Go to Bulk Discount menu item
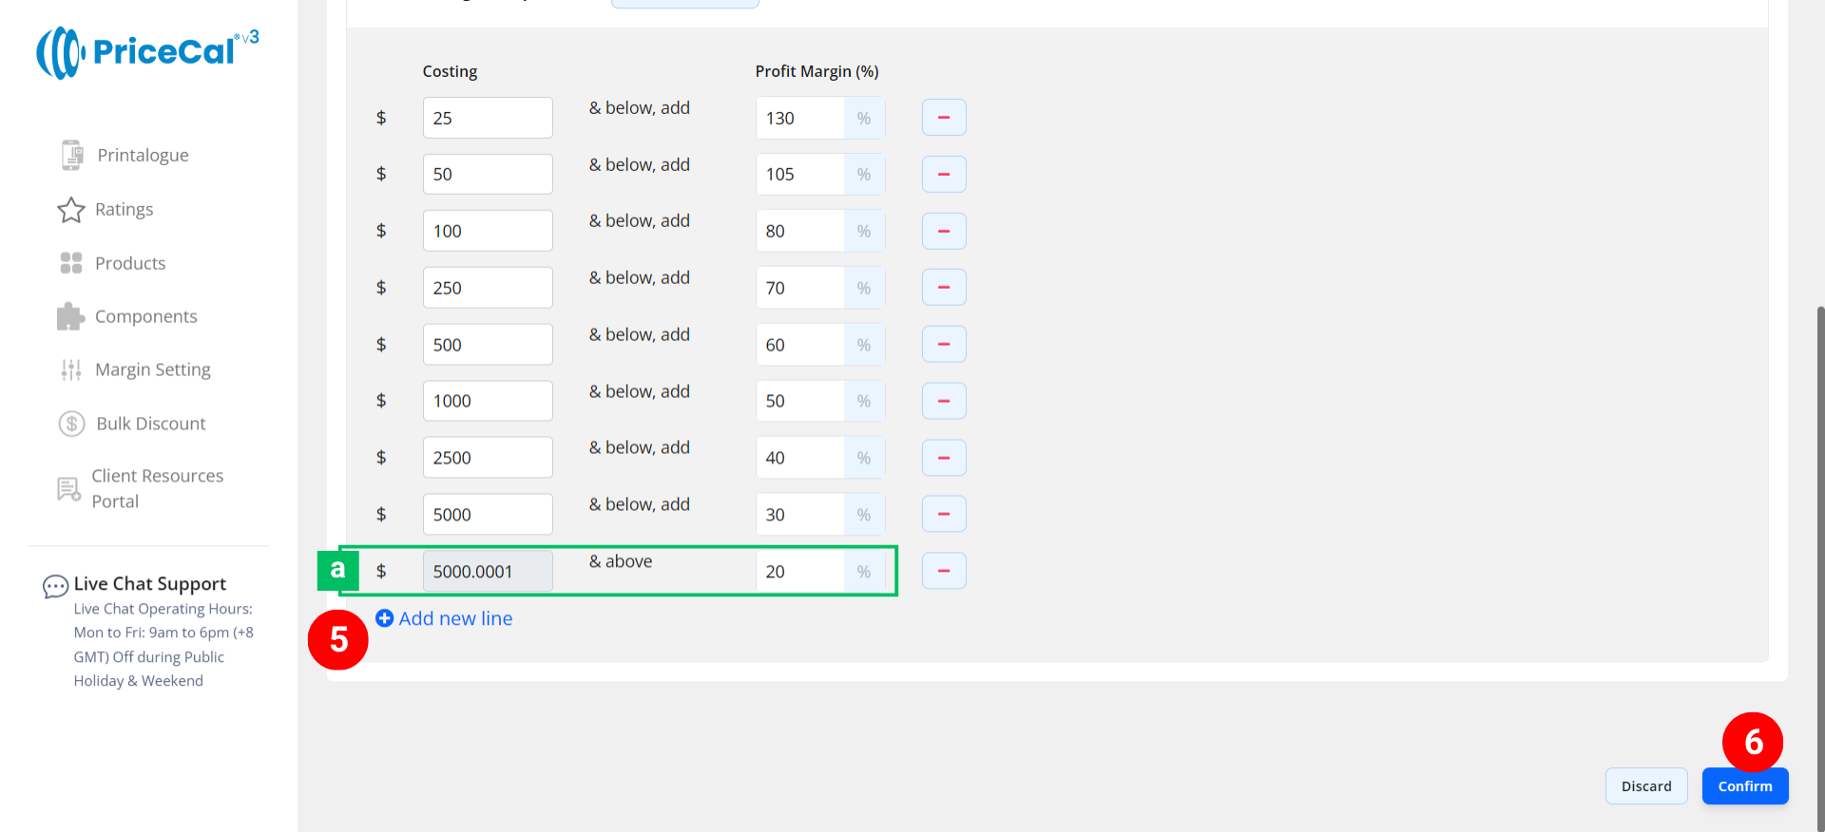 tap(150, 424)
